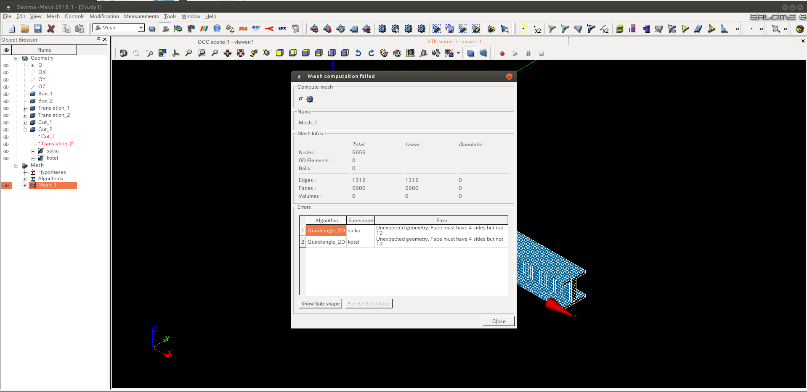Click the Front view yellow cube icon
This screenshot has height=392, width=807.
(x=280, y=53)
